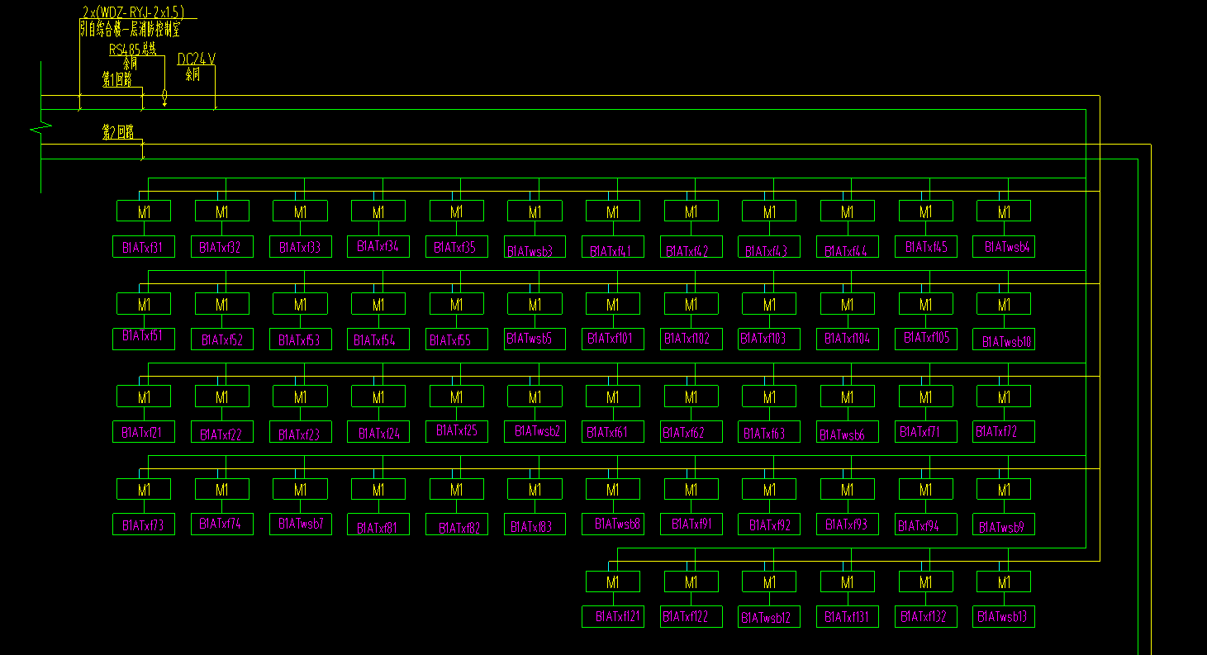Pick the B1ATxf42 label box

point(691,246)
